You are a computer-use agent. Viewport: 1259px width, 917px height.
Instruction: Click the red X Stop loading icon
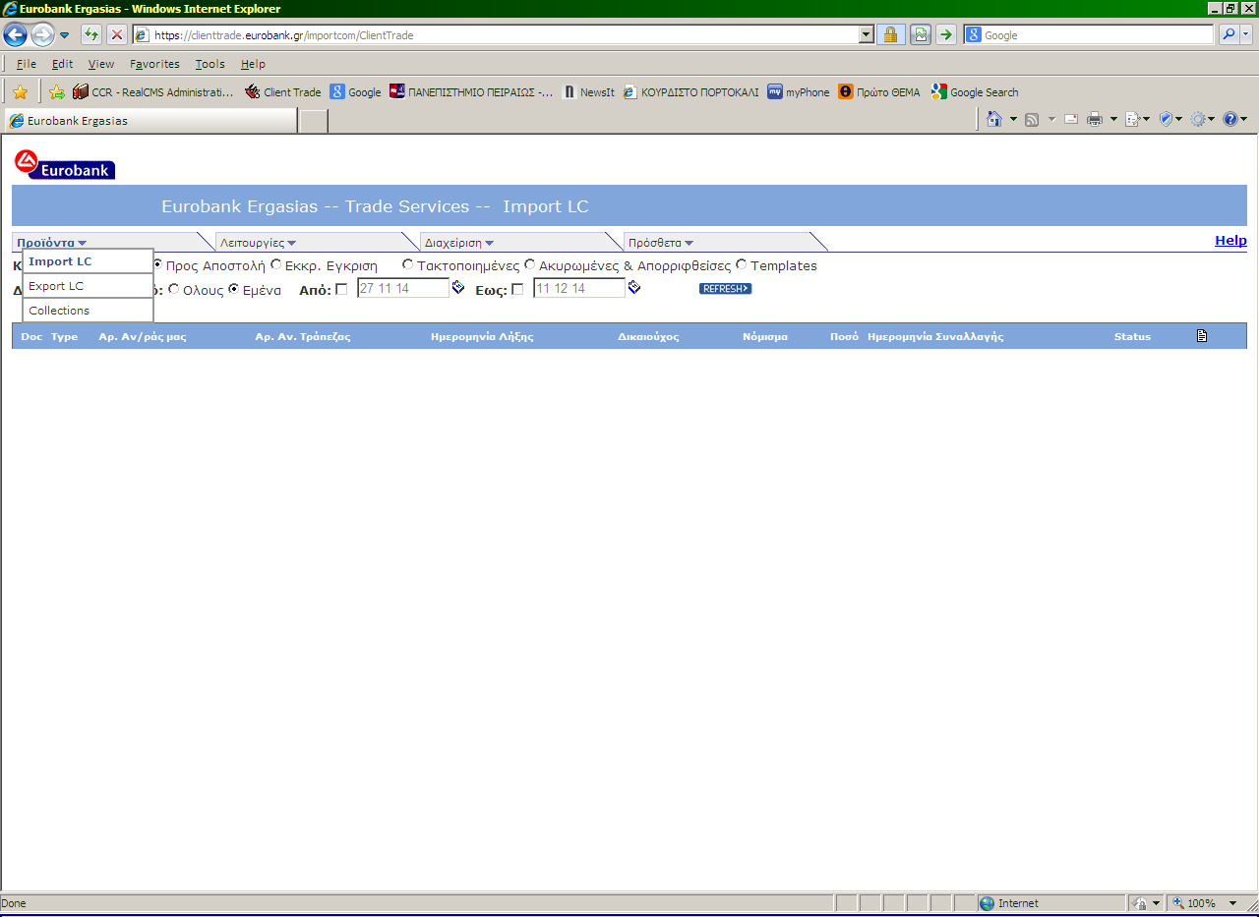point(117,35)
